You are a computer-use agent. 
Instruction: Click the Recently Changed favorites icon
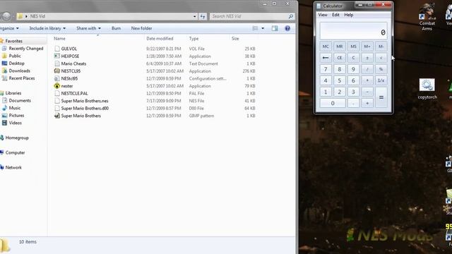click(x=4, y=49)
